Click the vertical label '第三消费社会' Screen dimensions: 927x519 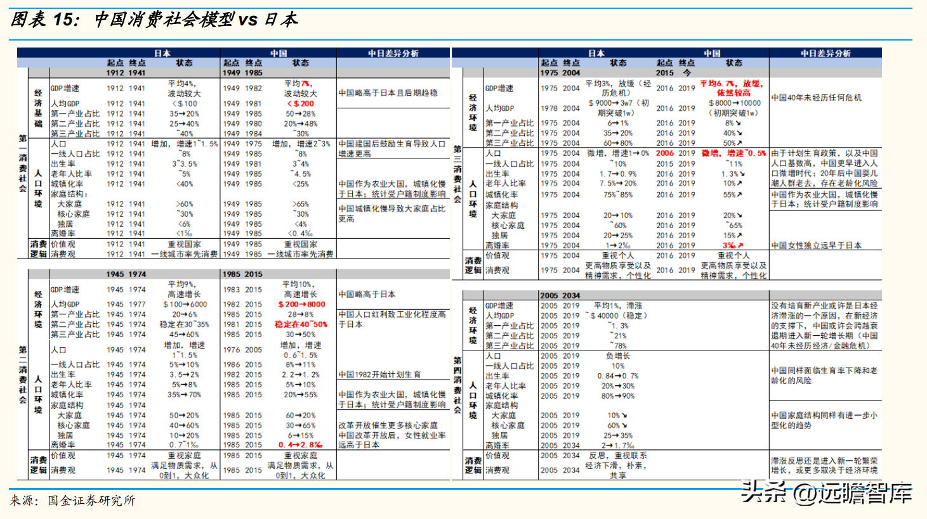pyautogui.click(x=457, y=173)
